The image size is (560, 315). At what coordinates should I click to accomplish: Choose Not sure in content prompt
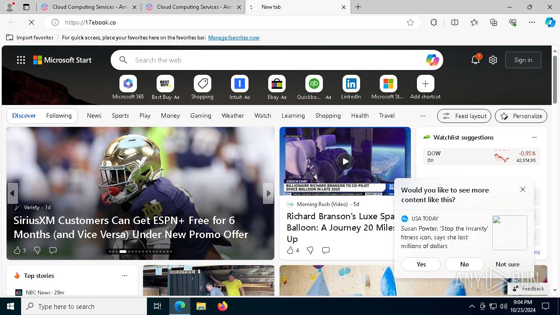tap(507, 264)
